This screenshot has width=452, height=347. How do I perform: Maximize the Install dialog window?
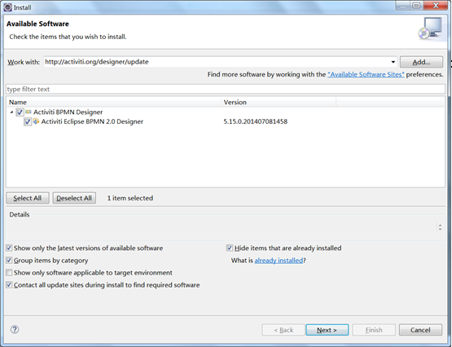[416, 6]
